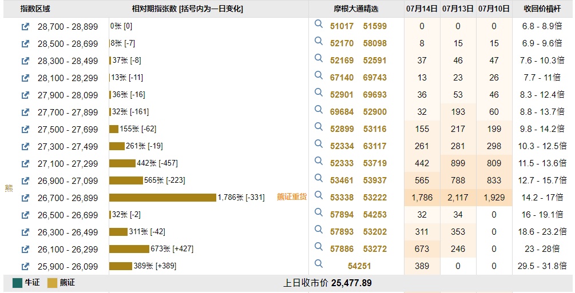Click the 1,786张 bar in 26,700 row

coord(162,198)
